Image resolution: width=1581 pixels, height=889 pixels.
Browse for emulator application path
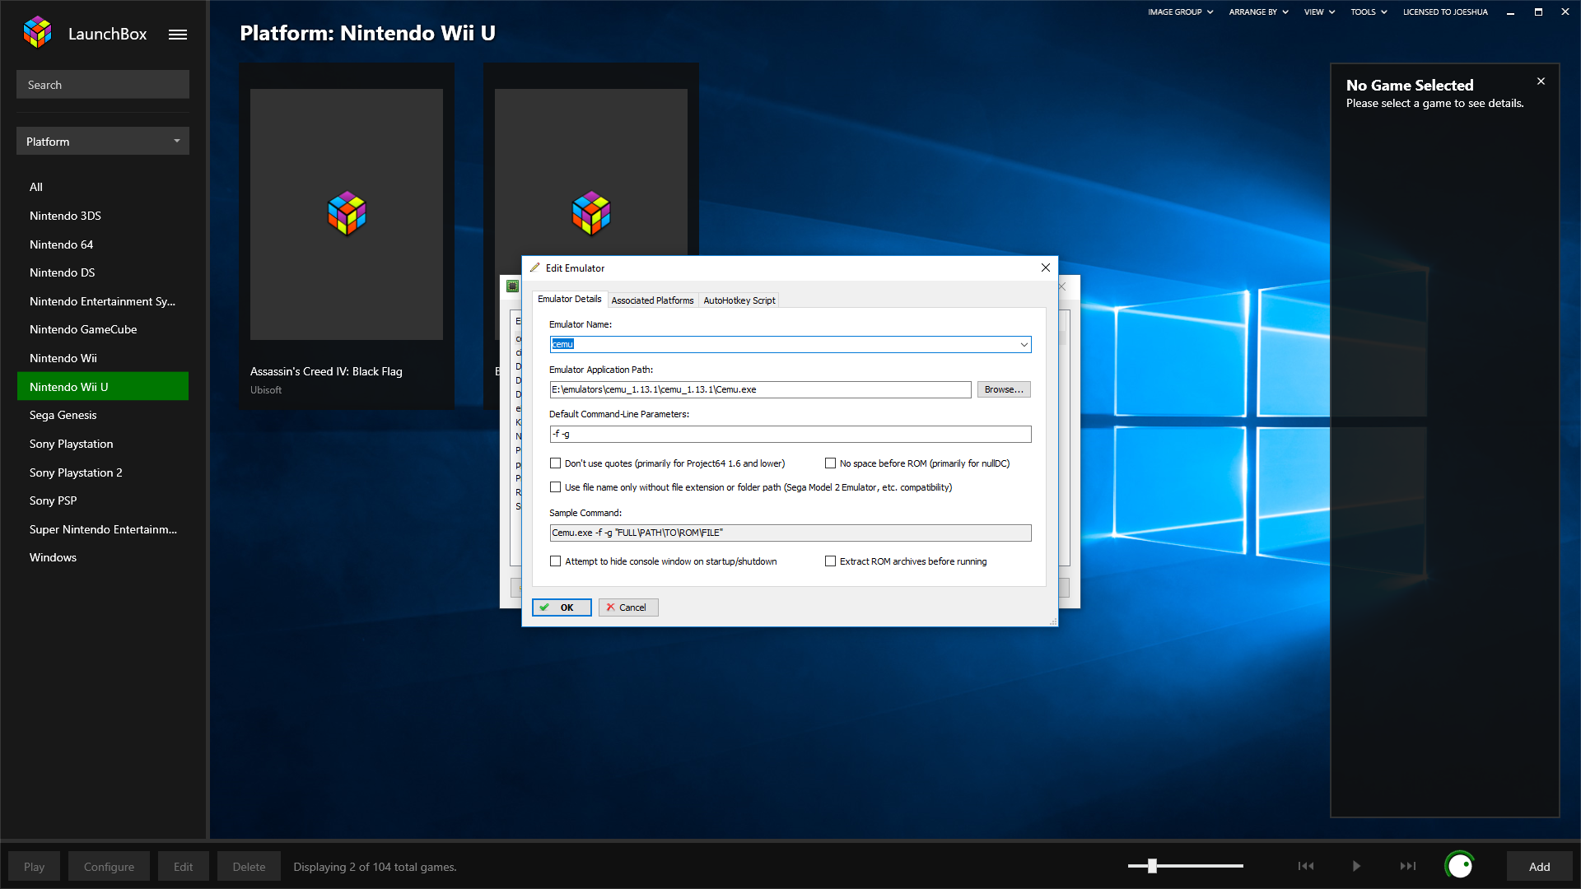pos(1004,389)
